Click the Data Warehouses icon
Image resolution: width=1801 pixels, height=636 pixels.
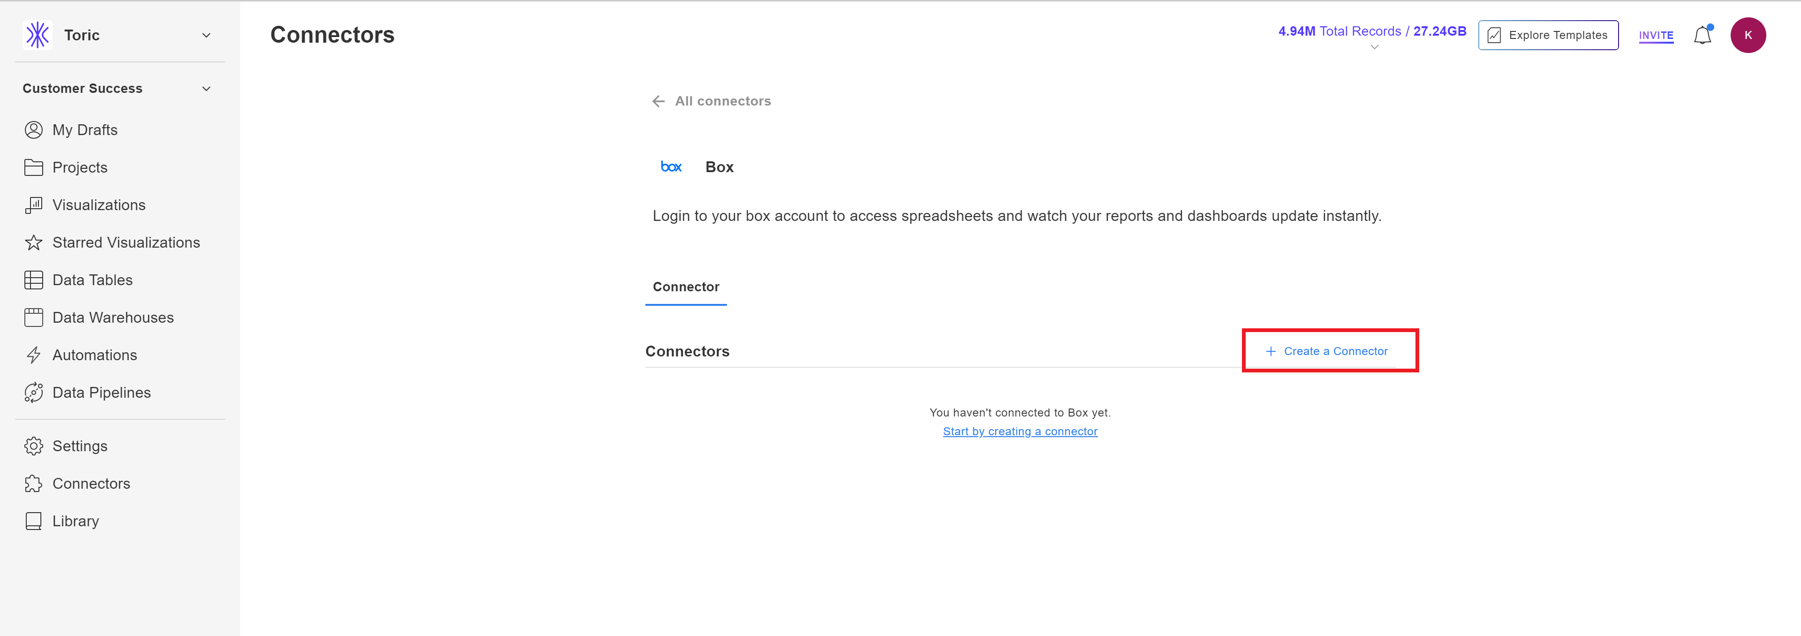(34, 318)
